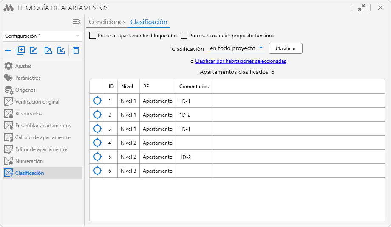Sort table by the Nivel column header
This screenshot has height=227, width=391.
click(x=127, y=87)
